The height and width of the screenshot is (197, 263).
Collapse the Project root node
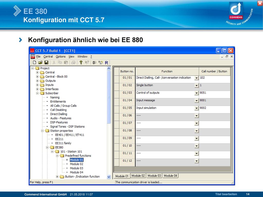click(x=33, y=68)
